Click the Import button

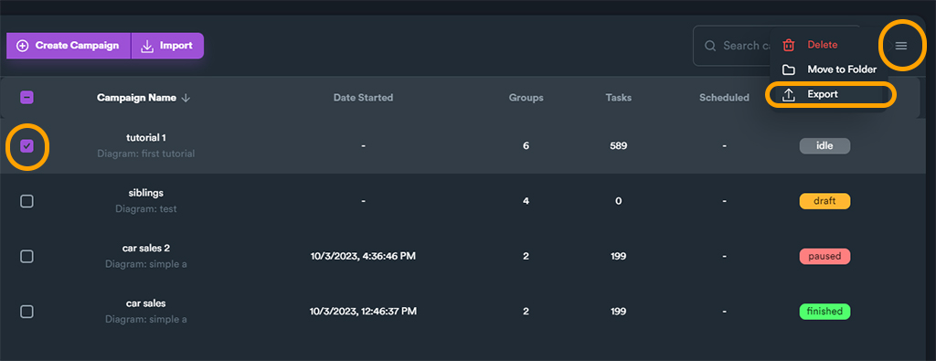[168, 46]
